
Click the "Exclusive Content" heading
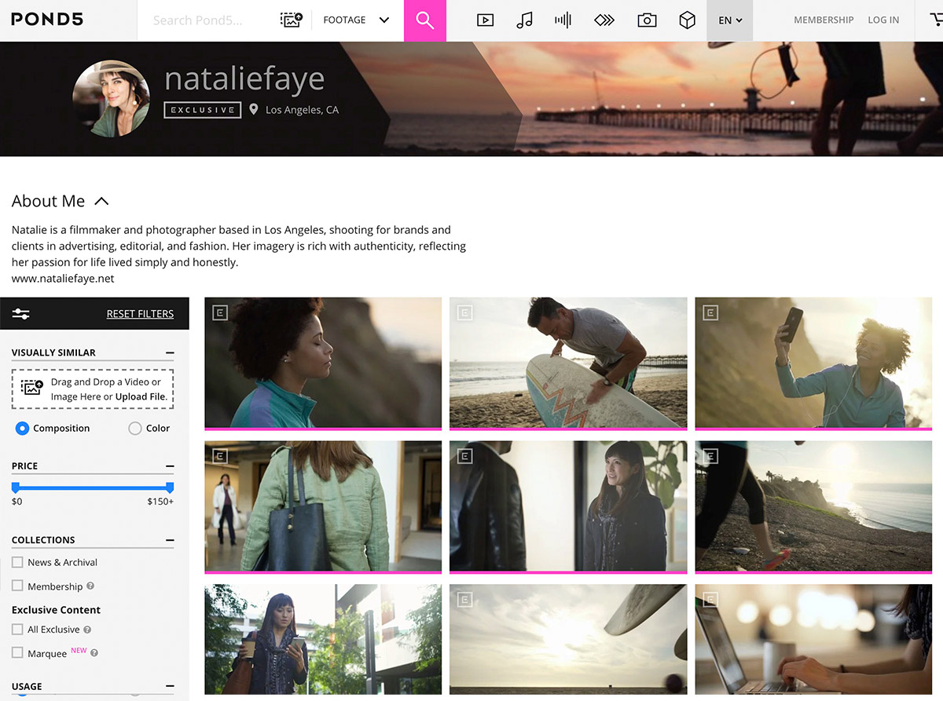coord(56,610)
